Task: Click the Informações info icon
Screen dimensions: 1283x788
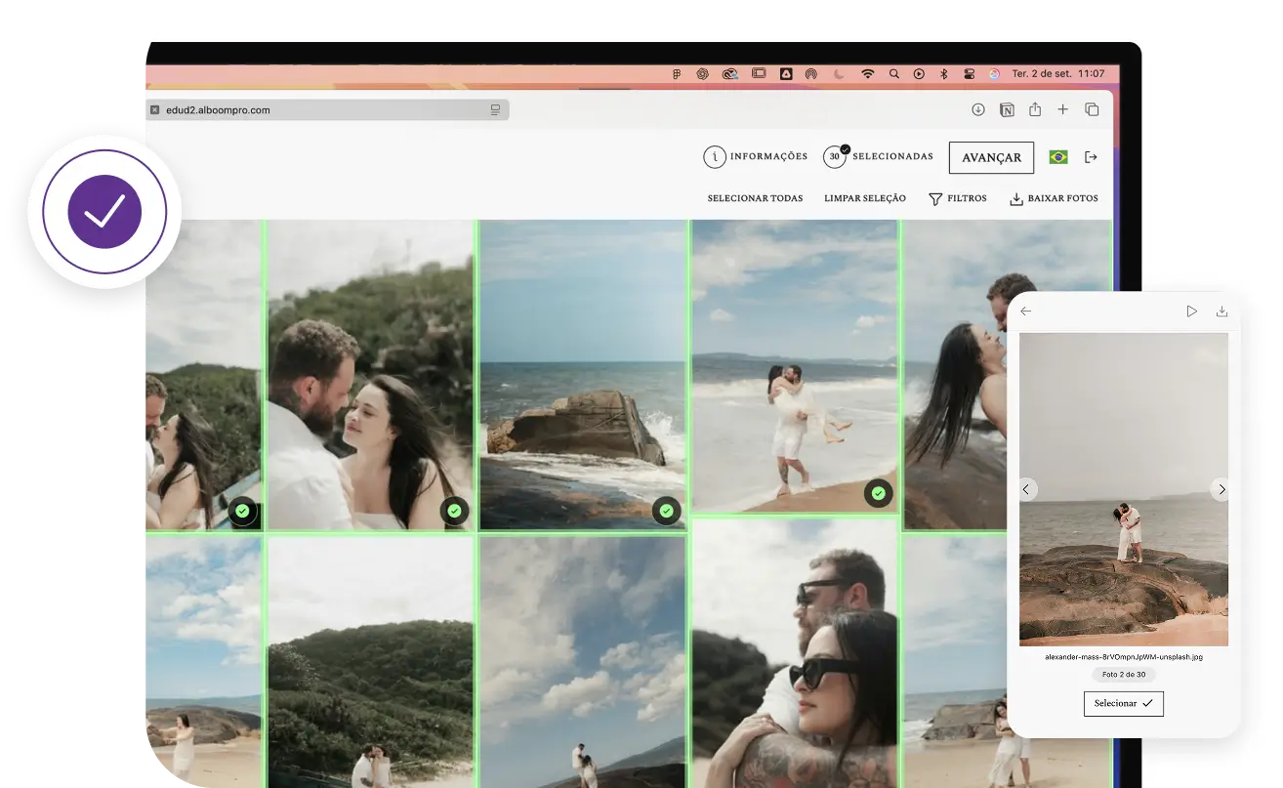Action: (x=716, y=157)
